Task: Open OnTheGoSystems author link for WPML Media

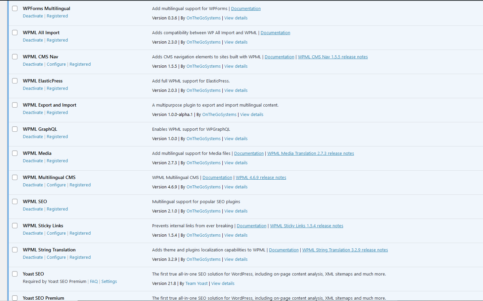Action: pyautogui.click(x=204, y=163)
